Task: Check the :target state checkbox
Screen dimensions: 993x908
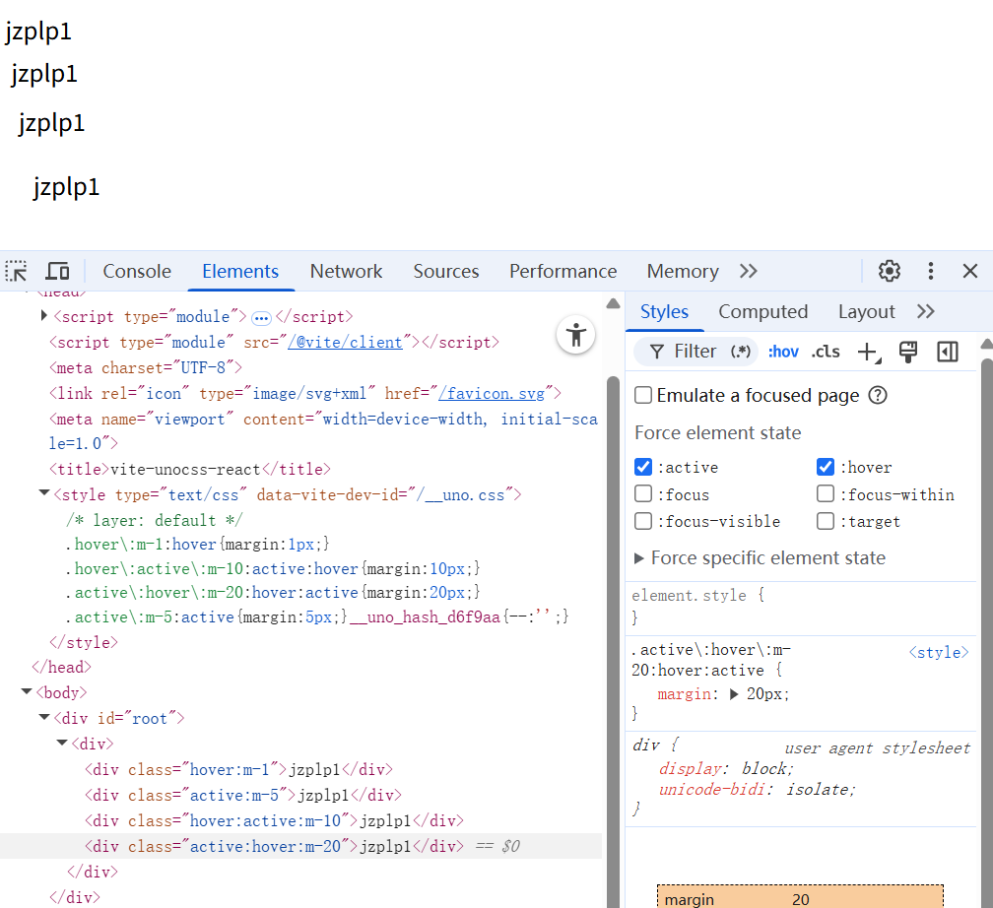Action: 826,521
